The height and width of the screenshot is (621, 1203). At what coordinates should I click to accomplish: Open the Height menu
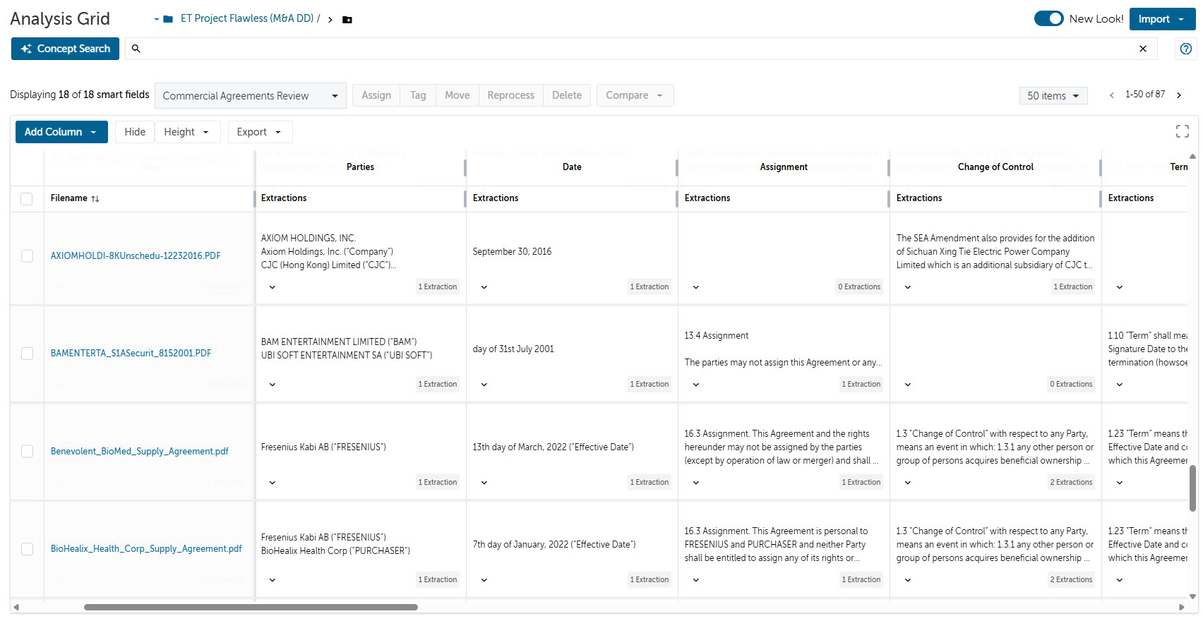pyautogui.click(x=186, y=132)
